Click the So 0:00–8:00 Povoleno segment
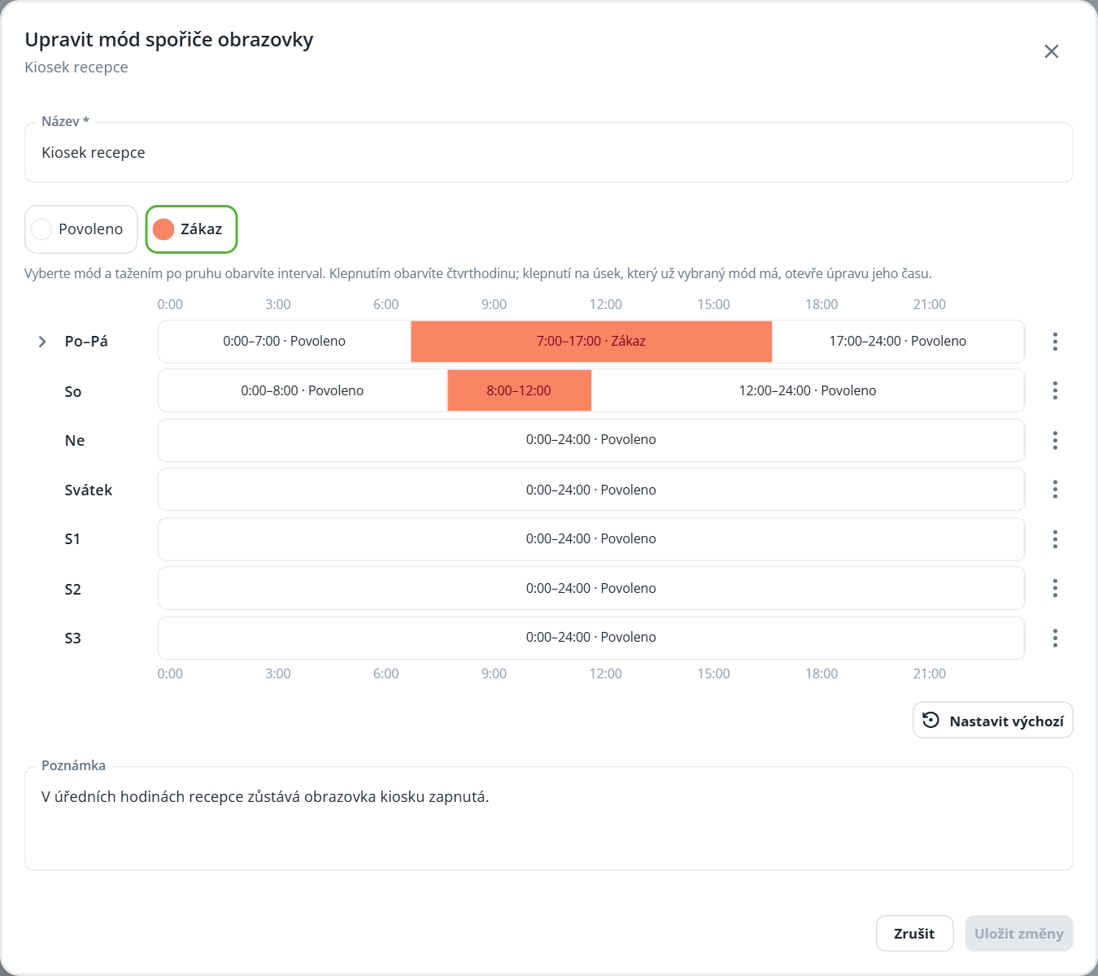This screenshot has height=976, width=1098. pyautogui.click(x=303, y=390)
